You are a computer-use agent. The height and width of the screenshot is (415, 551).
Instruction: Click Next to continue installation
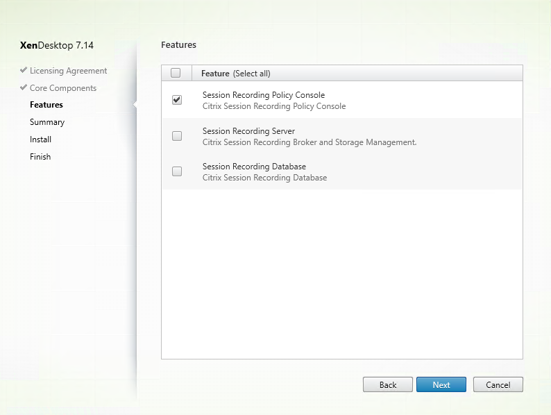tap(441, 384)
